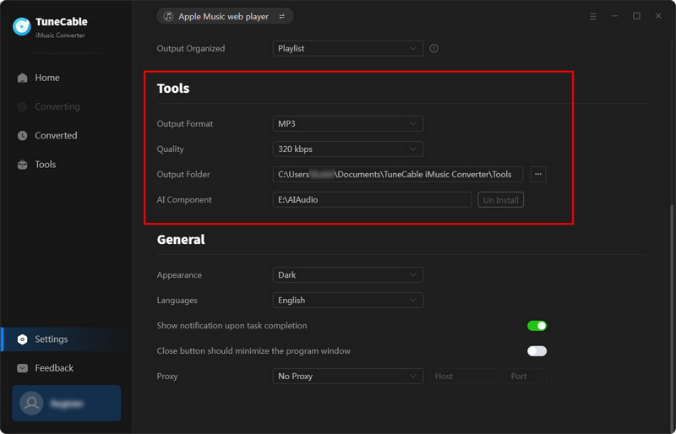The width and height of the screenshot is (676, 434).
Task: Disable the task completion notification toggle
Action: coord(537,326)
